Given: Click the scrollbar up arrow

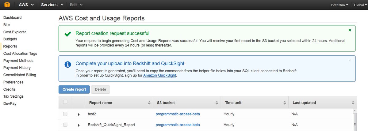Looking at the screenshot, I should [x=355, y=111].
